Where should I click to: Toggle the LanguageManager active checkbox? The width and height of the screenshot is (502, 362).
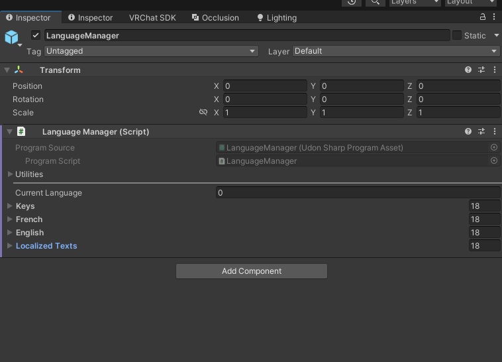coord(36,35)
